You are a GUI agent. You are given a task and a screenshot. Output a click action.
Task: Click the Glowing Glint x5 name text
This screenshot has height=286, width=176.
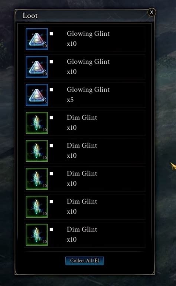tap(88, 90)
